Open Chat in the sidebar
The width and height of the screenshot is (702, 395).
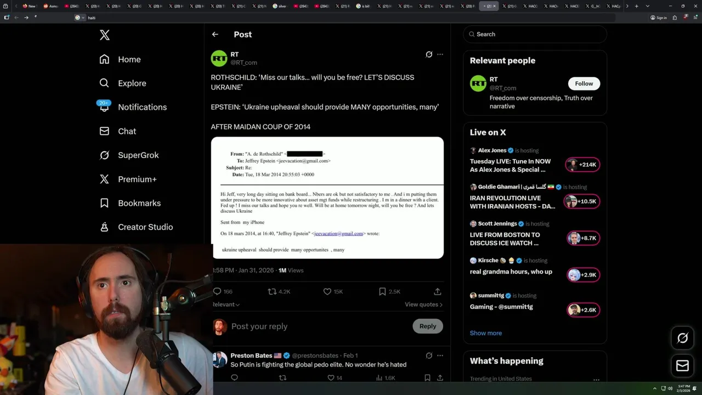[118, 131]
